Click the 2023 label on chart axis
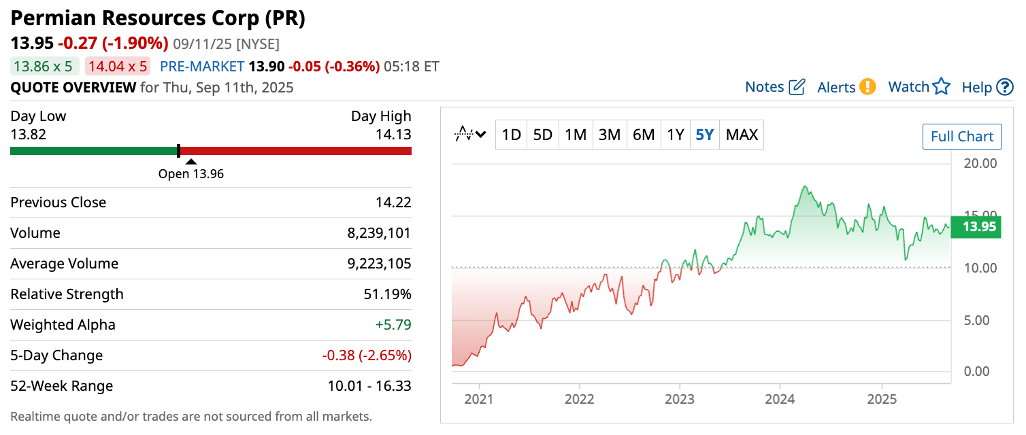 pos(680,399)
